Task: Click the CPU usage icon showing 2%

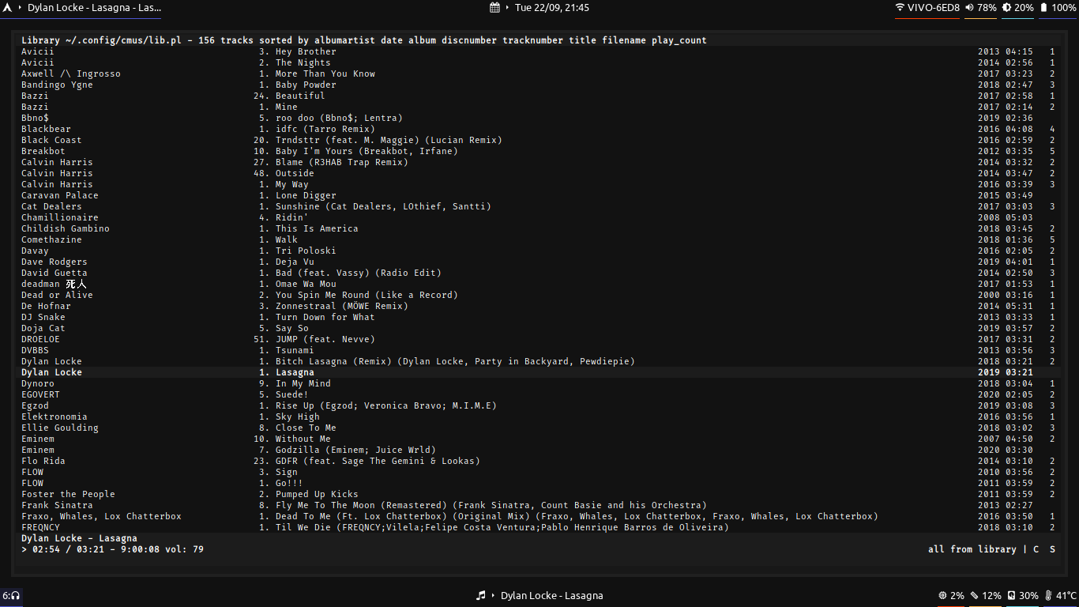Action: 942,596
